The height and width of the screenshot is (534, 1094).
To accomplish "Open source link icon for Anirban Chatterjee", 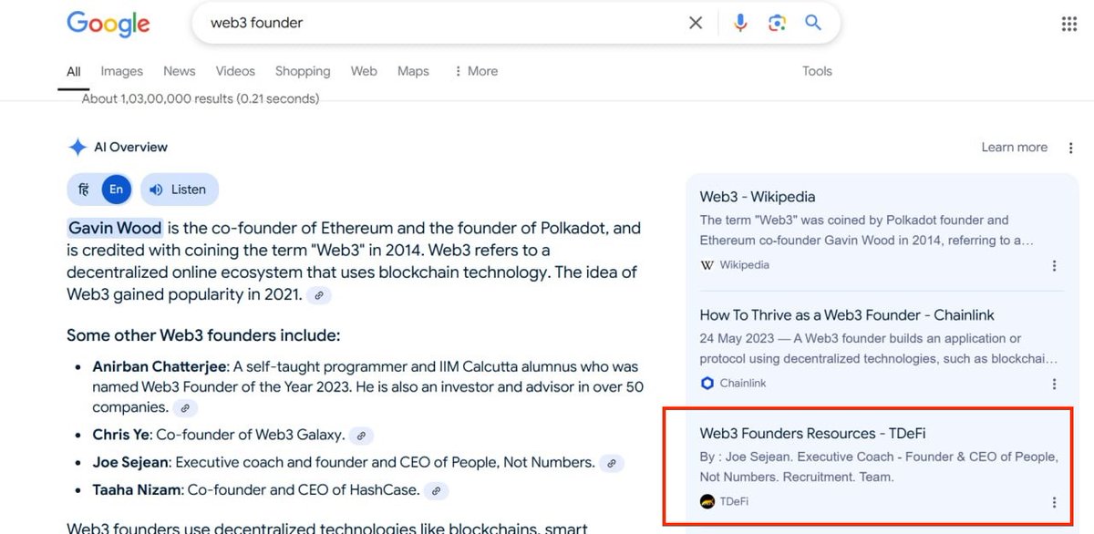I will 185,408.
